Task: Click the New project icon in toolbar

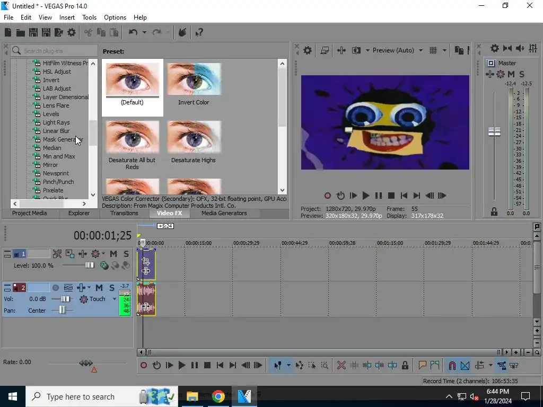Action: click(x=7, y=32)
